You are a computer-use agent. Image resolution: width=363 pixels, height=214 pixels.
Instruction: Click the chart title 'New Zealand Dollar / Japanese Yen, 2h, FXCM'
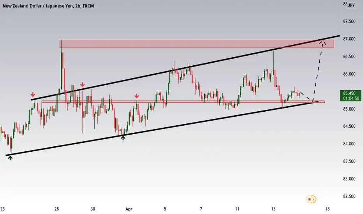click(48, 6)
